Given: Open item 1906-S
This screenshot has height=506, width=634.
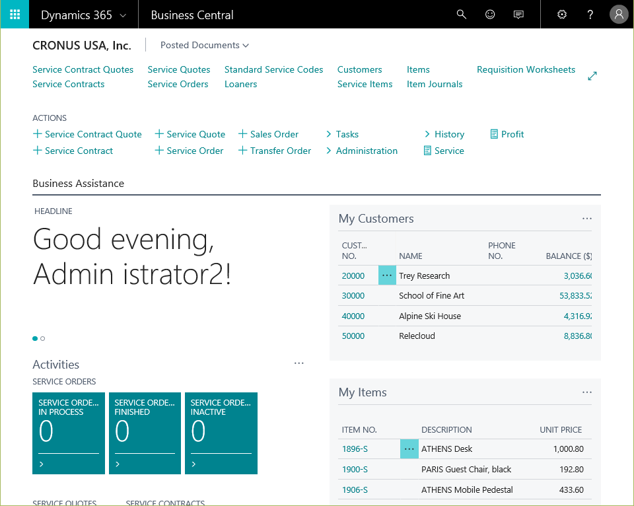Looking at the screenshot, I should tap(355, 490).
